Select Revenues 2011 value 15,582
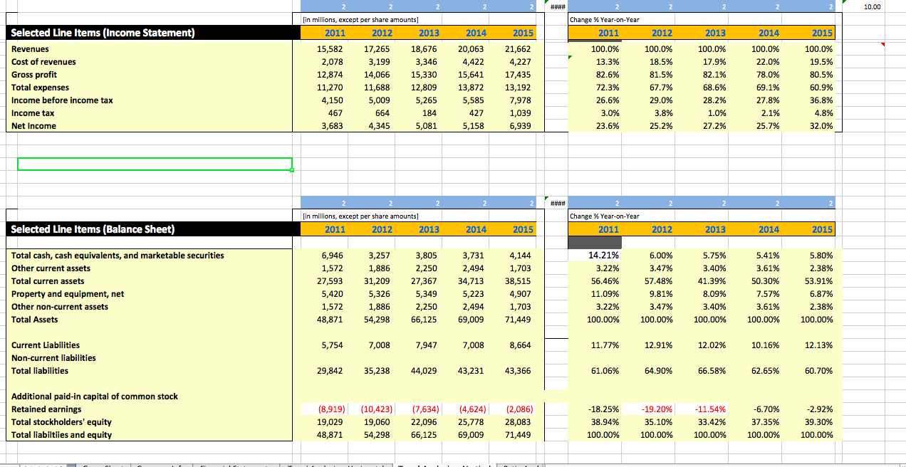Image resolution: width=906 pixels, height=467 pixels. [x=330, y=49]
